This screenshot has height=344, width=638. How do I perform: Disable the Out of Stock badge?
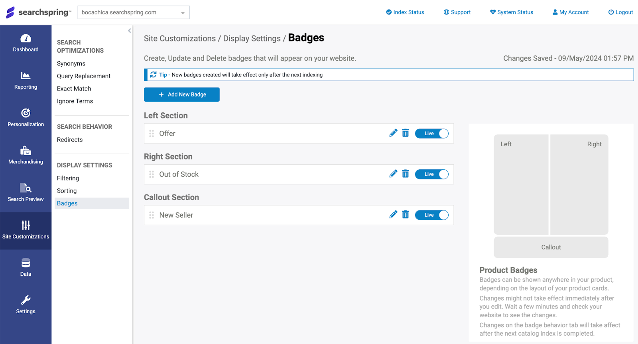[x=432, y=174]
